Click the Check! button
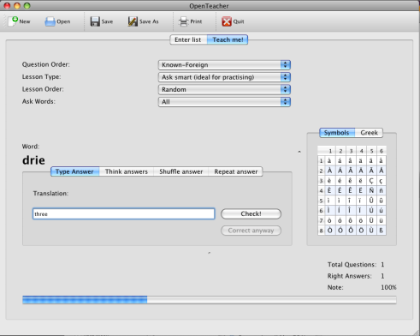The width and height of the screenshot is (420, 336). pyautogui.click(x=251, y=213)
